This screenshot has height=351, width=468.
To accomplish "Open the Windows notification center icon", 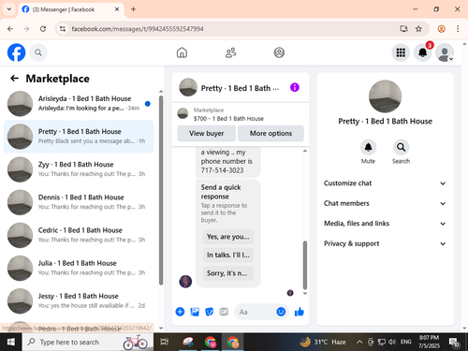I will click(454, 343).
